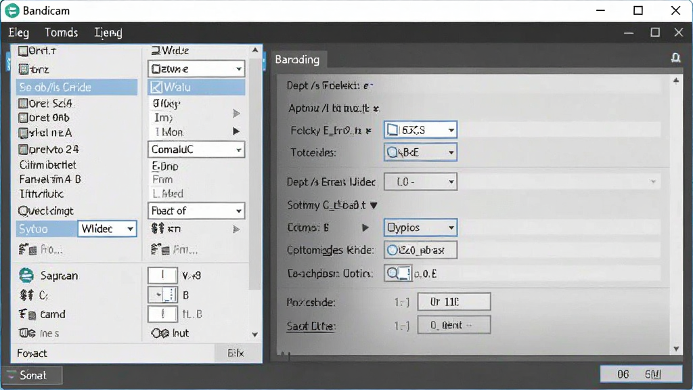Click the Saot Dthe link
This screenshot has width=693, height=390.
(311, 326)
